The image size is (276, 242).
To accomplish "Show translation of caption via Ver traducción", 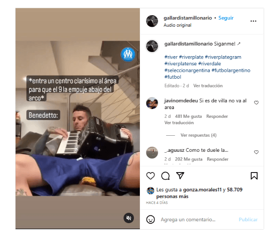I will coord(208,86).
